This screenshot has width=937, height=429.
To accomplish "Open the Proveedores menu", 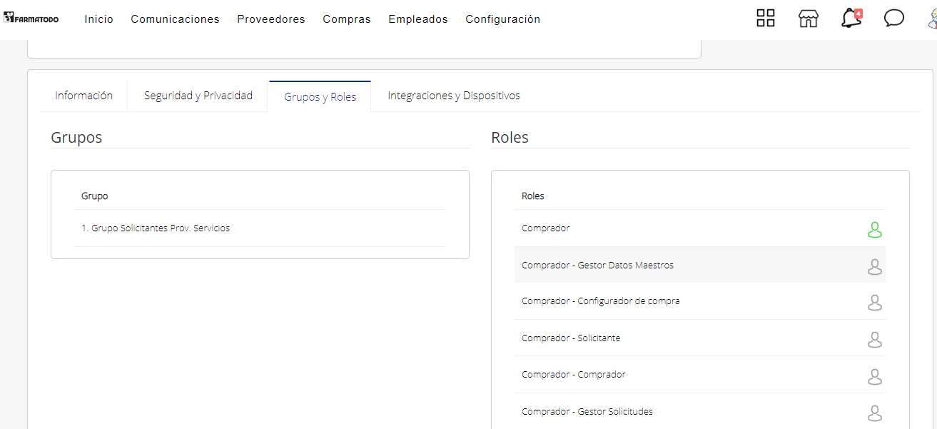I will 271,19.
